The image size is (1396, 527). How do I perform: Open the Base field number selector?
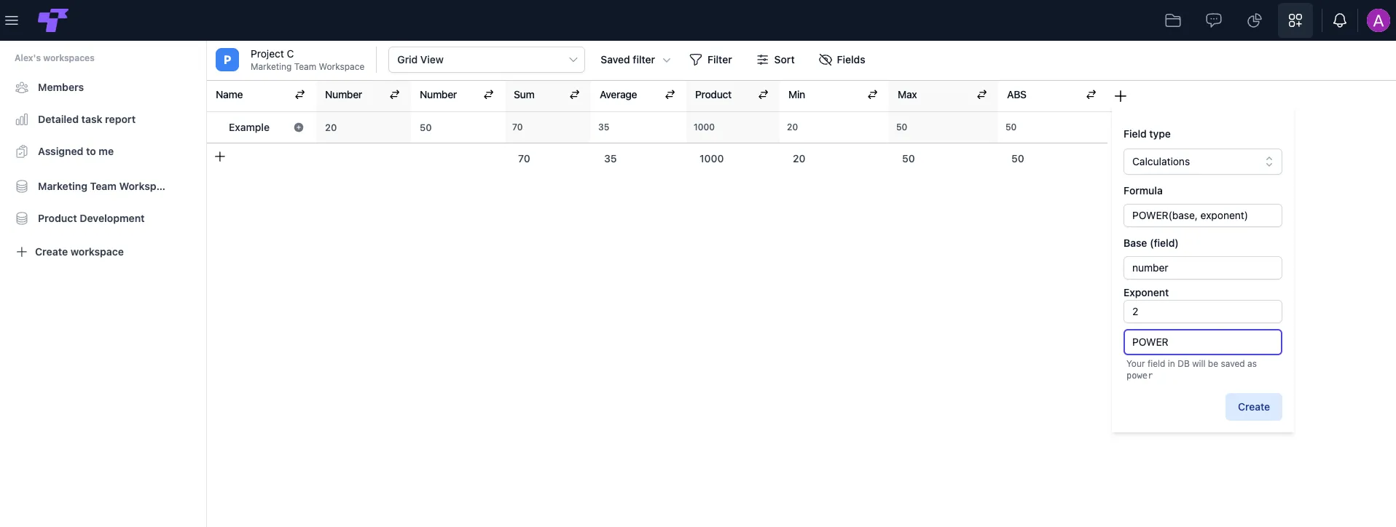[x=1203, y=268]
